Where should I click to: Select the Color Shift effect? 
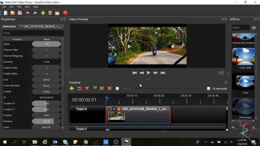coord(243,58)
